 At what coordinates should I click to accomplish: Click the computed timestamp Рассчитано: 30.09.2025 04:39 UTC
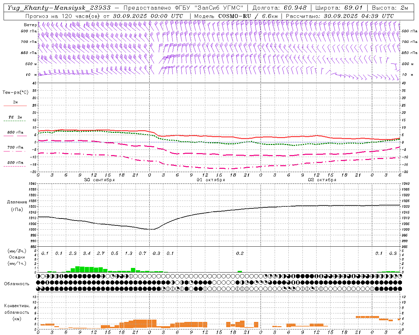(340, 16)
